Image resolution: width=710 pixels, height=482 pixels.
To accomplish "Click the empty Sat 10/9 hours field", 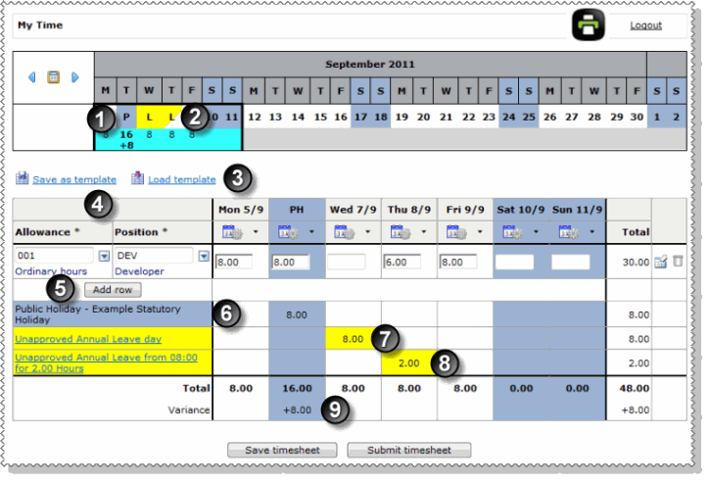I will click(514, 263).
